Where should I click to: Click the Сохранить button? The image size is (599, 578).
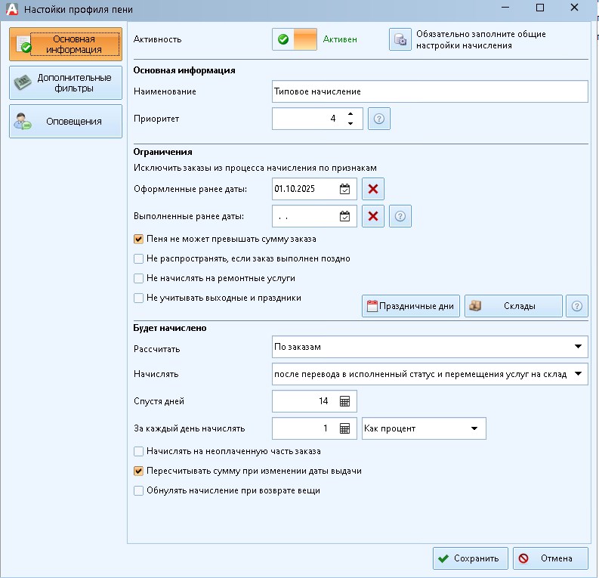tap(470, 559)
